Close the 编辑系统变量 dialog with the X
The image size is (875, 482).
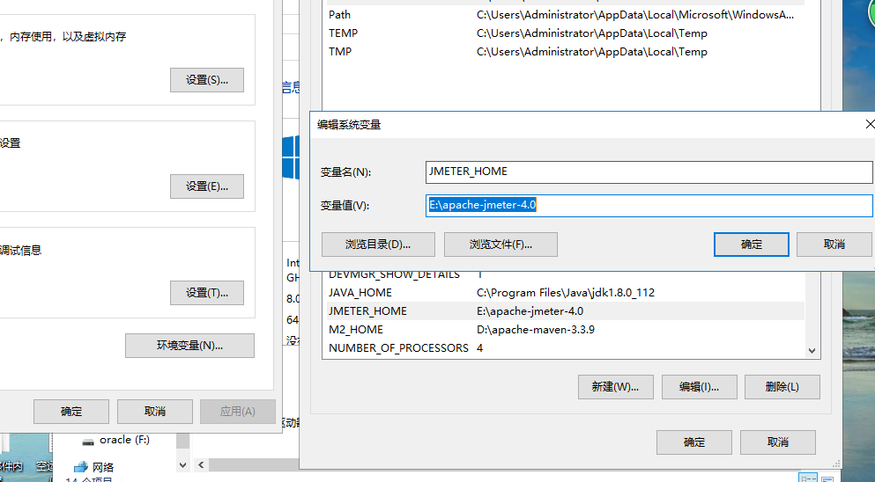point(870,124)
